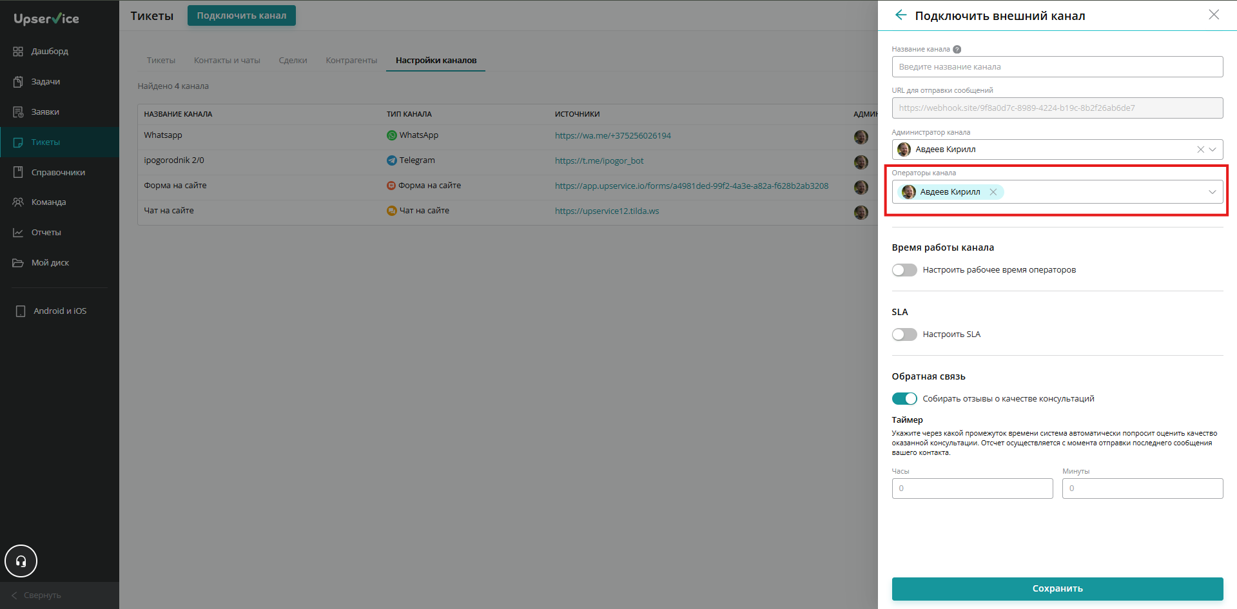Switch to the Сделки tab
Viewport: 1237px width, 609px height.
click(x=293, y=61)
